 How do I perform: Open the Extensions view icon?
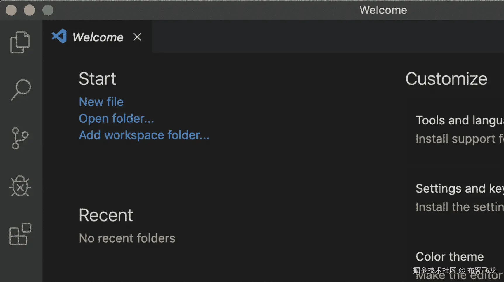coord(20,234)
